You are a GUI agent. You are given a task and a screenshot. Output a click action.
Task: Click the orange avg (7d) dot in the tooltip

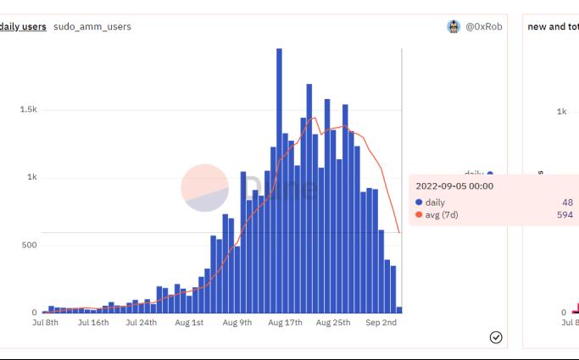click(x=419, y=215)
